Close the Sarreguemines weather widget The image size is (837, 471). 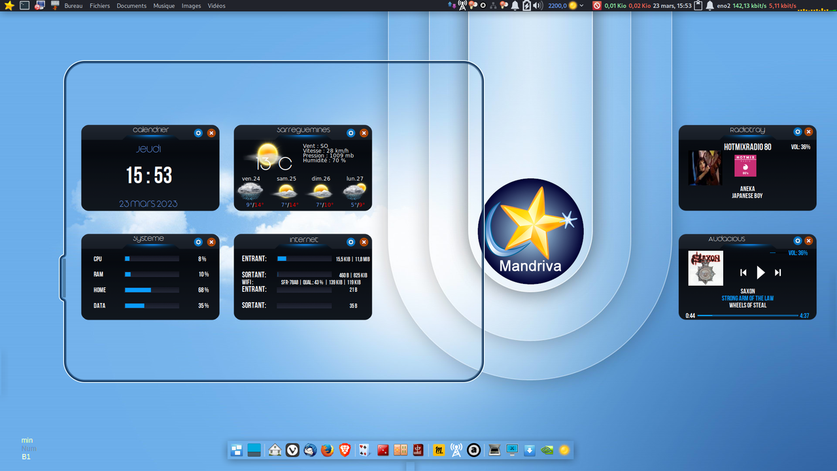[364, 133]
